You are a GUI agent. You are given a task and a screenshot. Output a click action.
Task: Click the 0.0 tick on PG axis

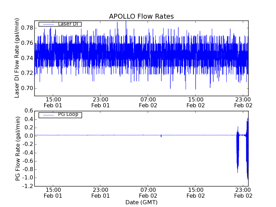pos(29,136)
